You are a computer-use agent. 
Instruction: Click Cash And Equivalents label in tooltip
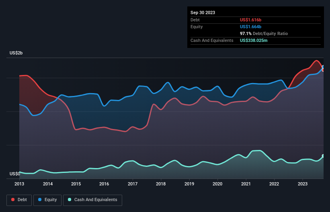pos(212,40)
